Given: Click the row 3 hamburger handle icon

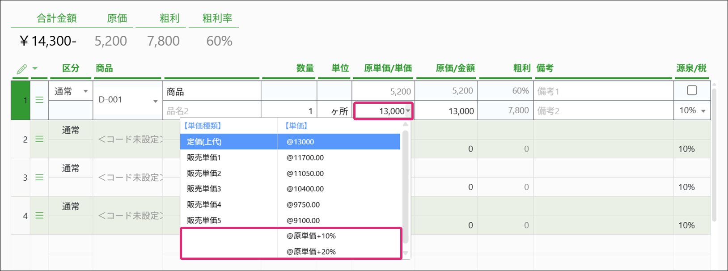Looking at the screenshot, I should pos(39,178).
